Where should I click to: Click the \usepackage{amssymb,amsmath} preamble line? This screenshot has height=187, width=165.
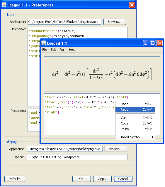[57, 36]
